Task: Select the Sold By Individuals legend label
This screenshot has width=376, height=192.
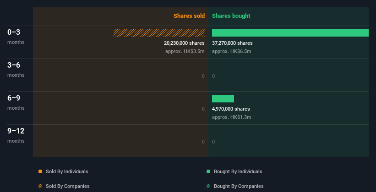Action: tap(67, 171)
